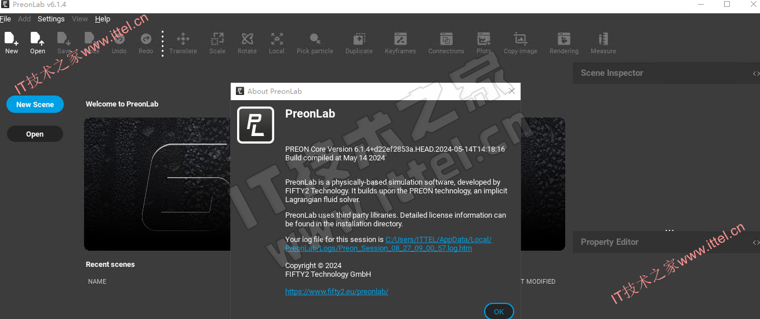Open the Settings menu
760x319 pixels.
[51, 19]
